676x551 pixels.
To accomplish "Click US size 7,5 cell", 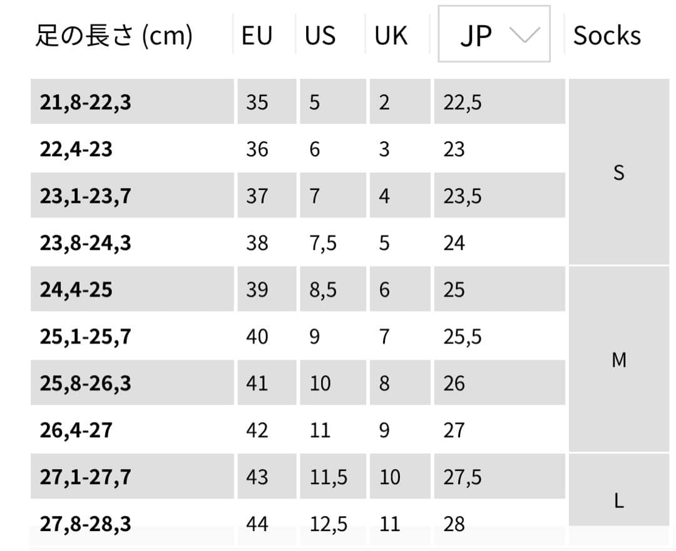I will tap(323, 243).
